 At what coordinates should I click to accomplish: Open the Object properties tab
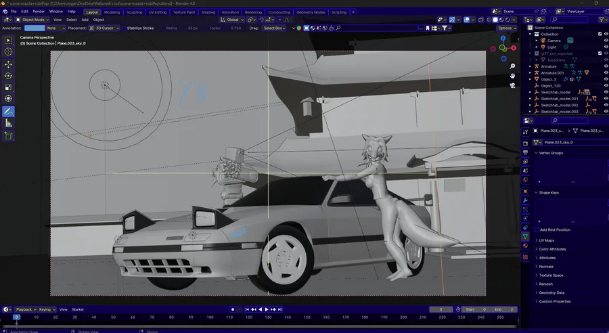click(x=525, y=191)
